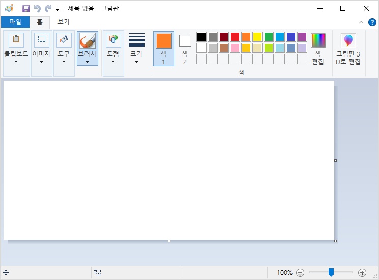The height and width of the screenshot is (280, 379).
Task: Open 그림판 3D로 편집 button
Action: [348, 48]
